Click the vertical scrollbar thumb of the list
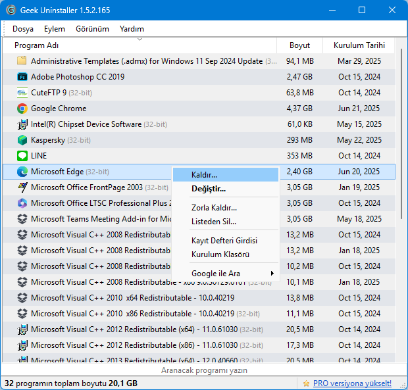Screen dimensions: 408x390 coord(401,134)
